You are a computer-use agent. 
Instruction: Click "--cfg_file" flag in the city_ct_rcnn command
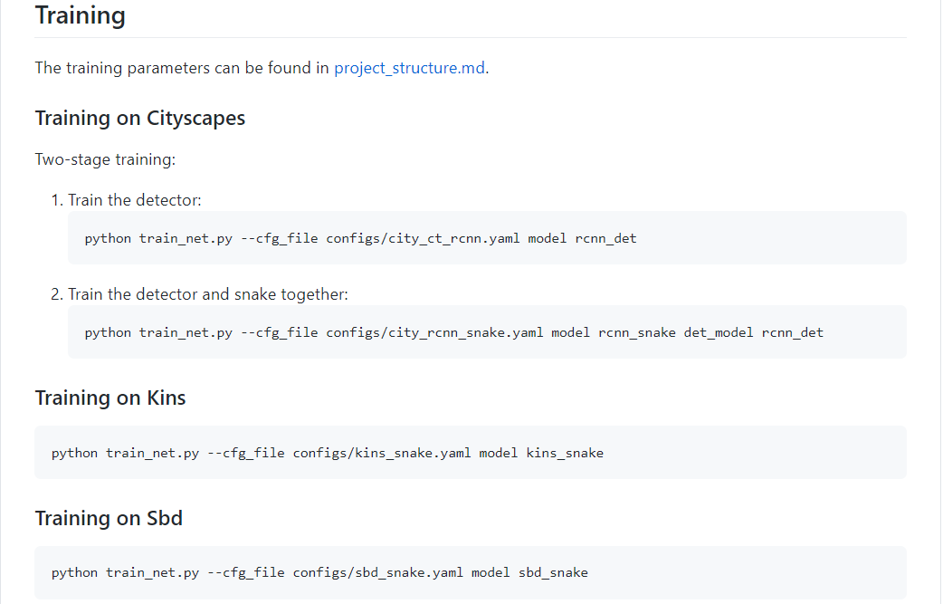(280, 238)
